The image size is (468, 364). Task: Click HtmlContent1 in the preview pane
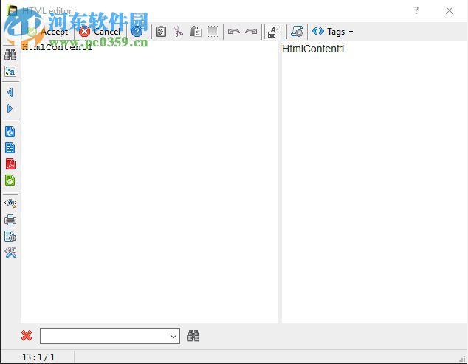tap(313, 49)
